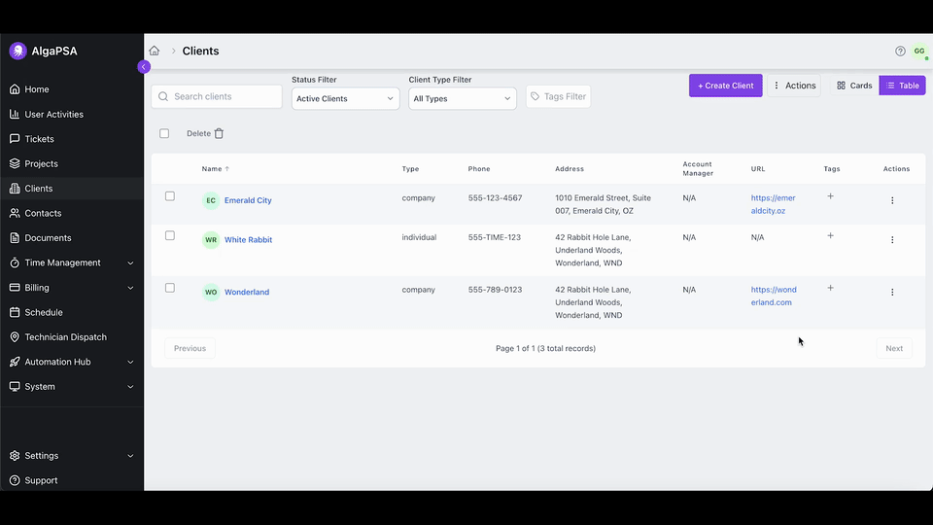Open Documents in the sidebar
This screenshot has height=525, width=933.
pyautogui.click(x=71, y=238)
